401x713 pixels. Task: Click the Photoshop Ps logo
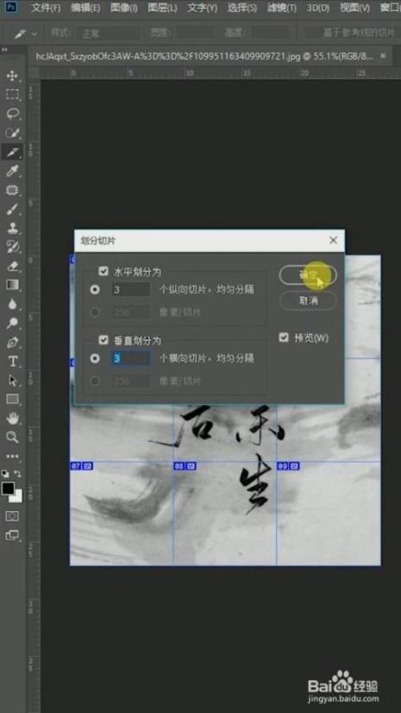(x=11, y=8)
